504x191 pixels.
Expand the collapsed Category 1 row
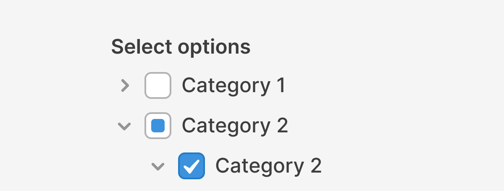point(124,85)
